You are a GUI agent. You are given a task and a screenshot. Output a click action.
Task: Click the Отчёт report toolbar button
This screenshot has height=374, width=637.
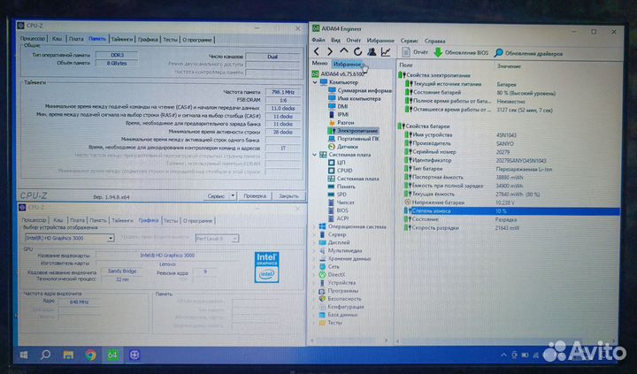pos(415,52)
